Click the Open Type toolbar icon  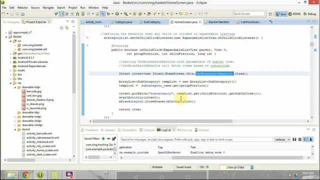[x=149, y=14]
